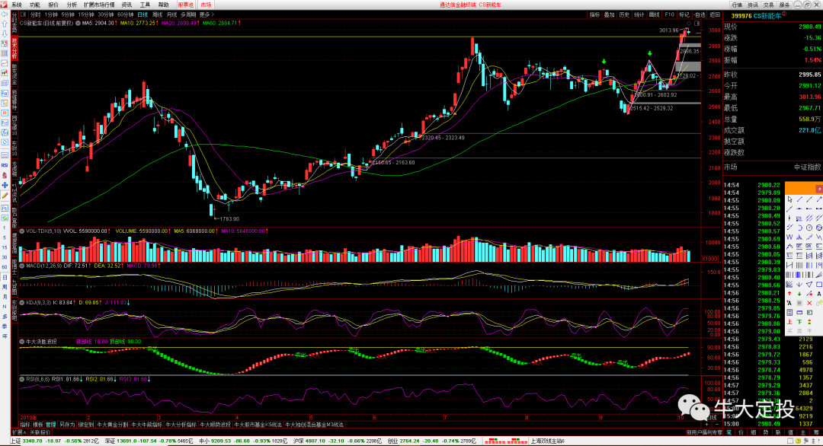
Task: Click the 管理 manage tab at chart bottom
Action: [50, 425]
